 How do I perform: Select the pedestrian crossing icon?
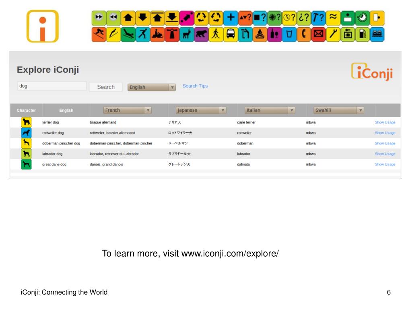(x=216, y=34)
